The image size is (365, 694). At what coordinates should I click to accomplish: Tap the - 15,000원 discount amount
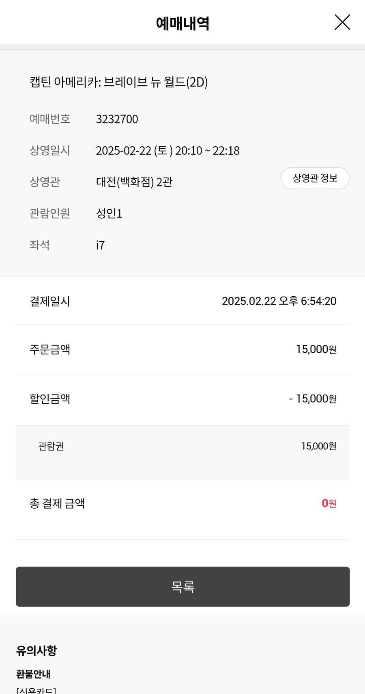(312, 399)
